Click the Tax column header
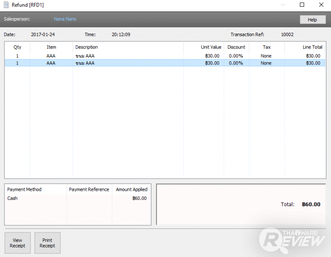The width and height of the screenshot is (331, 257). 267,47
